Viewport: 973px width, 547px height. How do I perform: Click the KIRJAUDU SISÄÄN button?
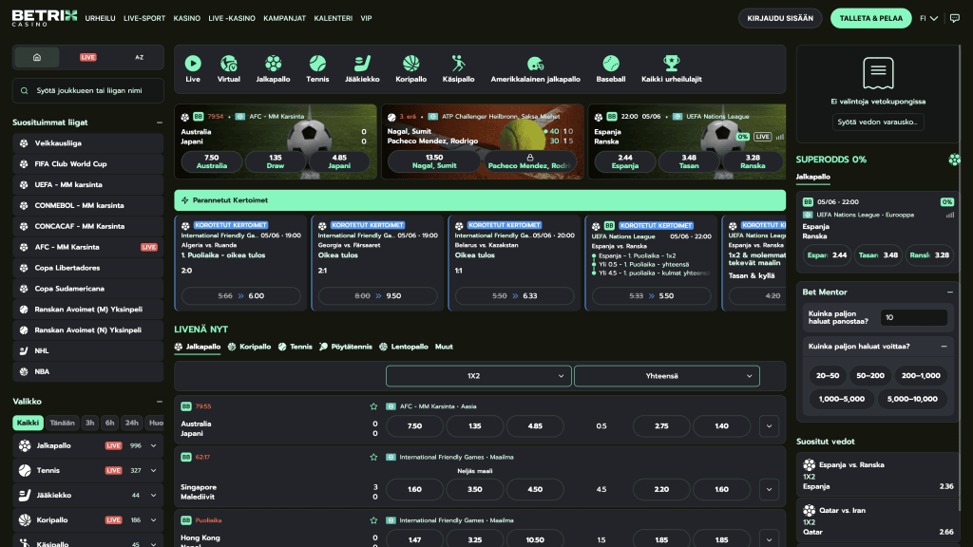point(780,19)
